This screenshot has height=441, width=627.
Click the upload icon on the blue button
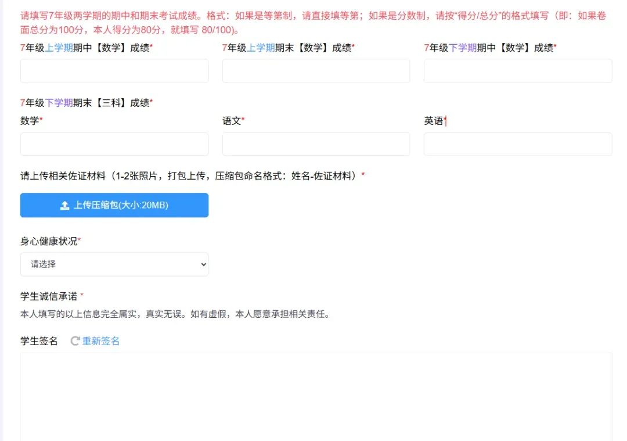64,205
